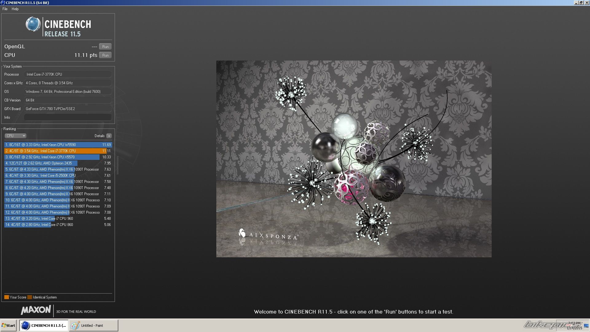
Task: Select ranking row Phenom II X6 at 4.33 GHz
Action: [58, 169]
